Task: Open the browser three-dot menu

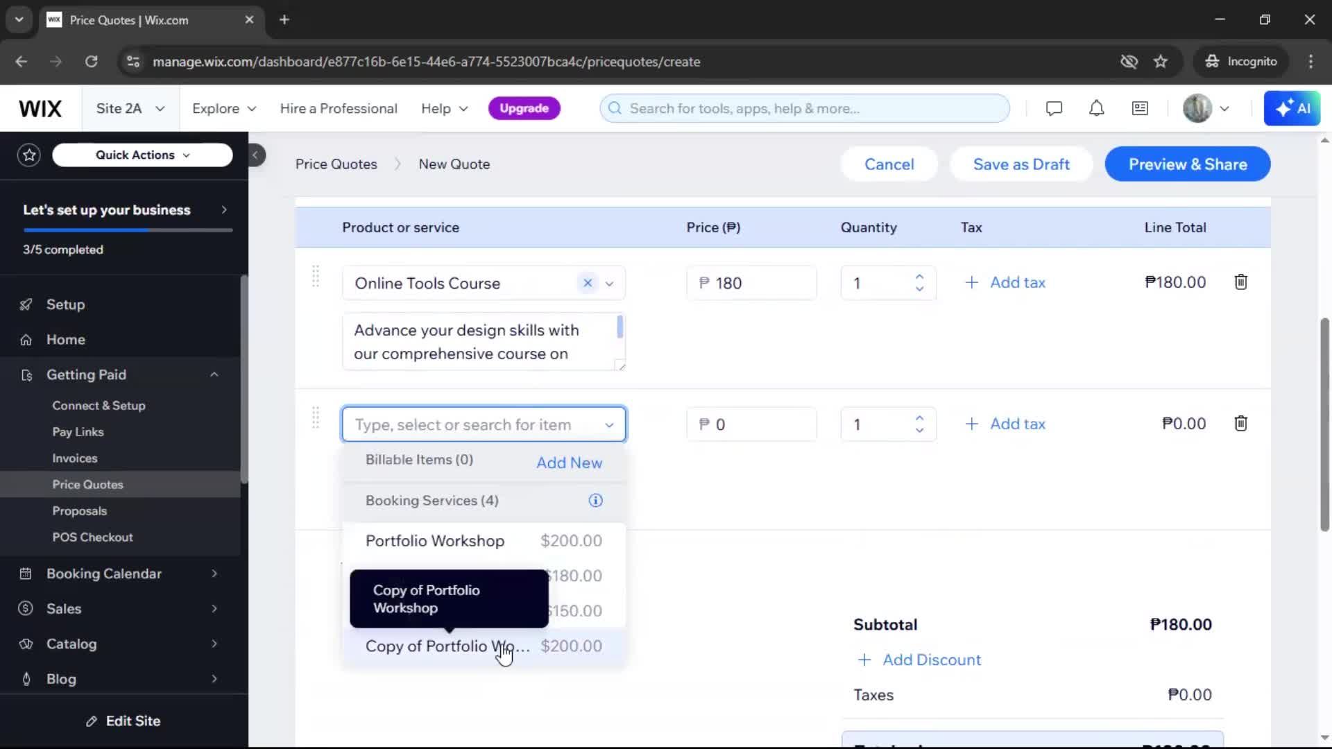Action: [x=1310, y=62]
